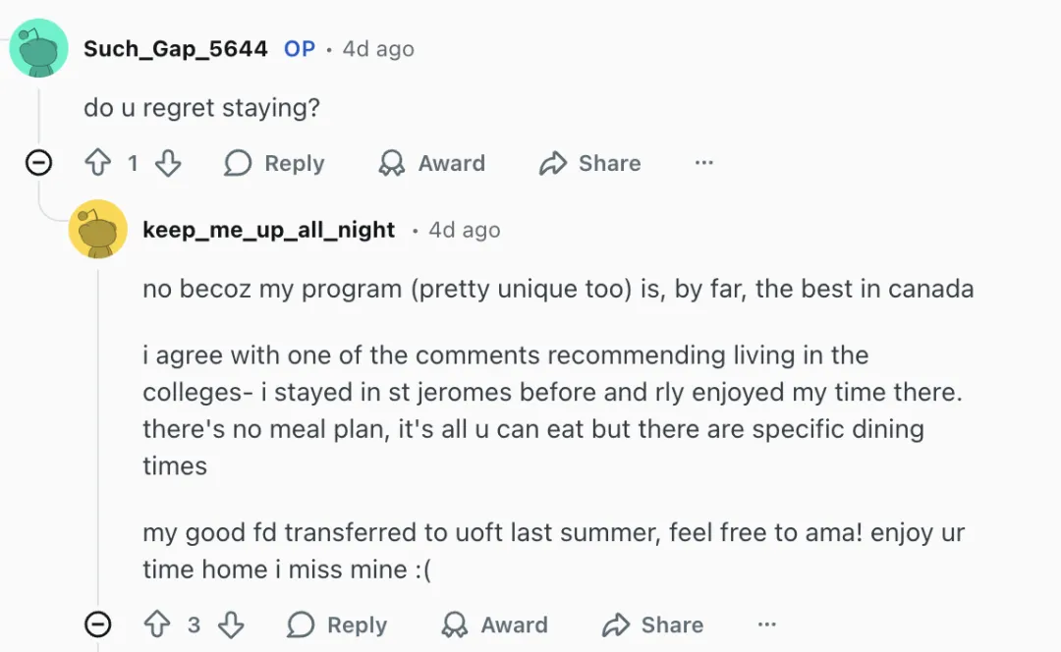Open Such_Gap_5644's user profile link
This screenshot has height=652, width=1061.
176,49
